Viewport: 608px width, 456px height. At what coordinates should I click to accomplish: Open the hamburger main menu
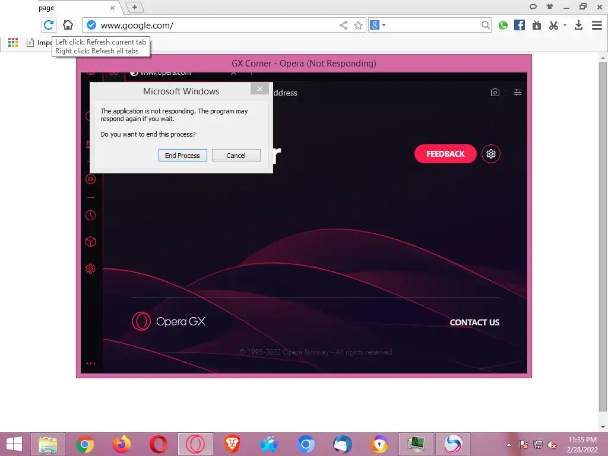tap(597, 25)
